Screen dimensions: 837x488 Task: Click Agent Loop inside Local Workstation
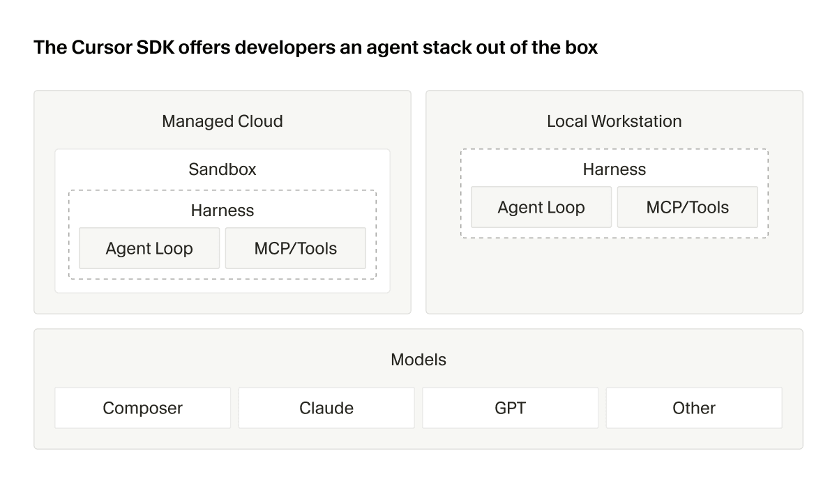pyautogui.click(x=541, y=207)
